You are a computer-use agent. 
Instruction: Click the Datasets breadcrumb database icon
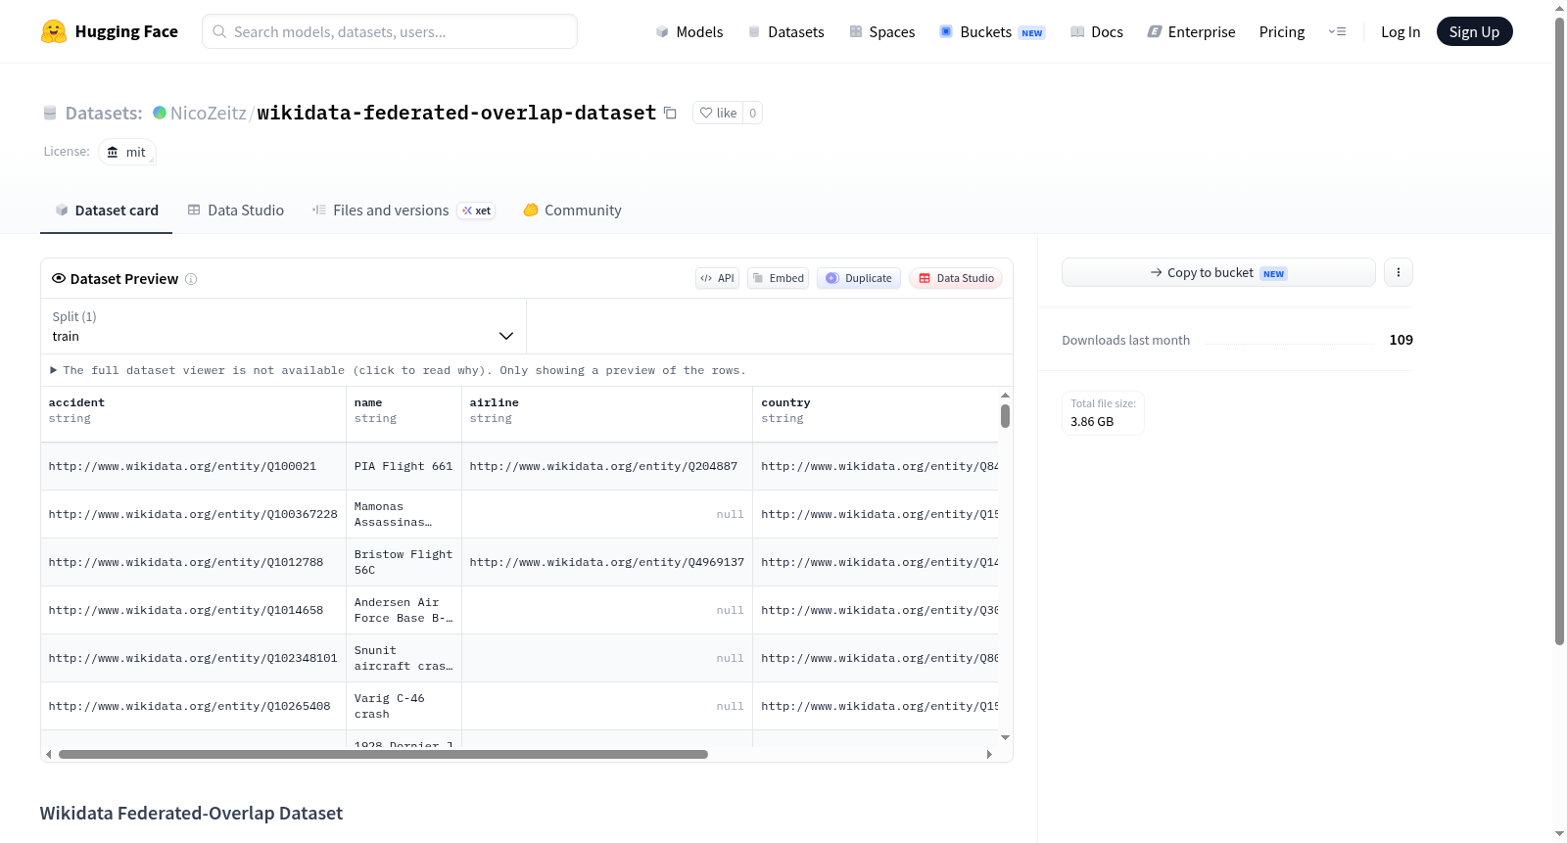50,114
